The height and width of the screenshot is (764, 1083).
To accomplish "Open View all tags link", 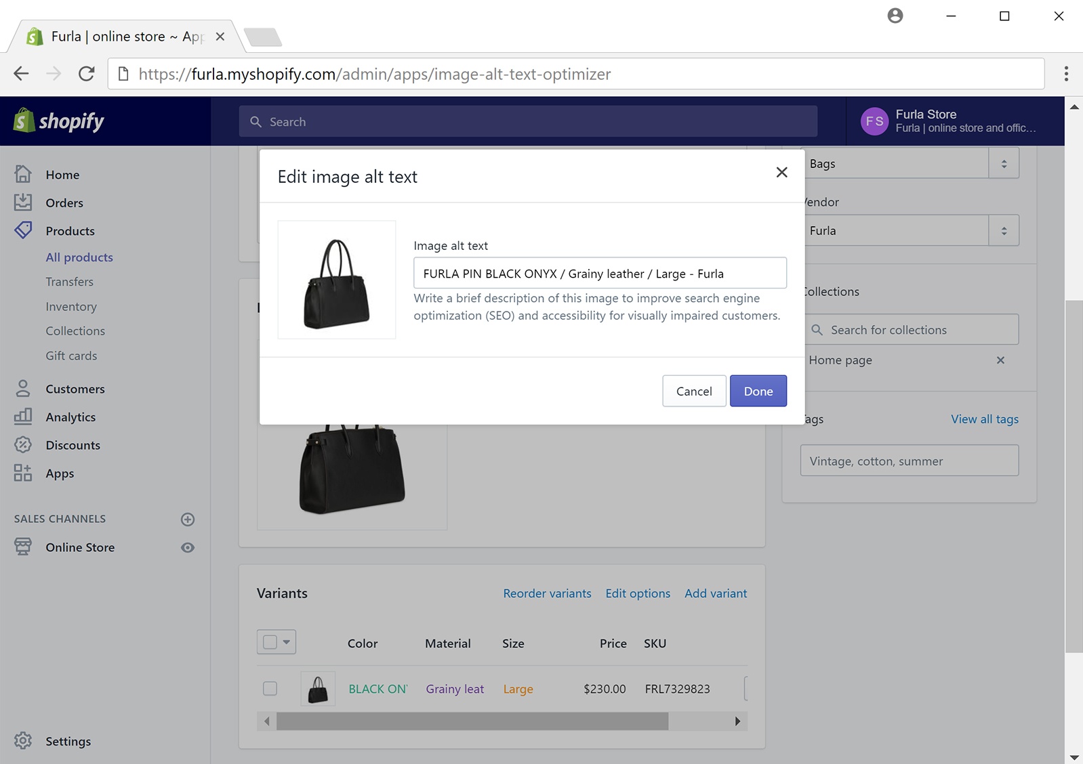I will pyautogui.click(x=984, y=419).
